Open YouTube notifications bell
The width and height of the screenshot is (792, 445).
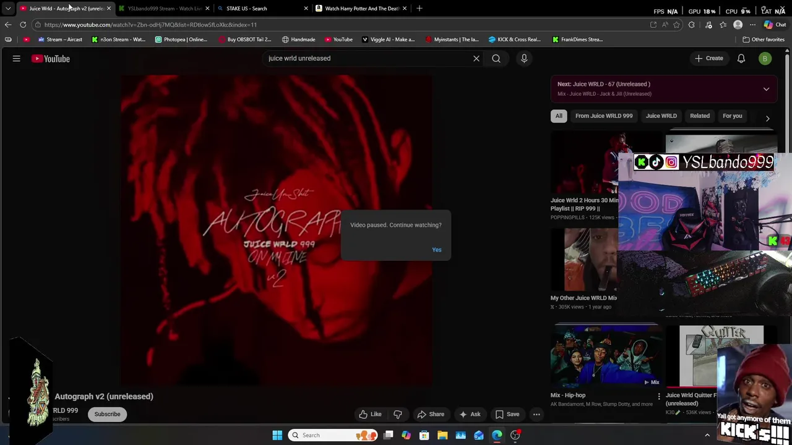coord(741,59)
